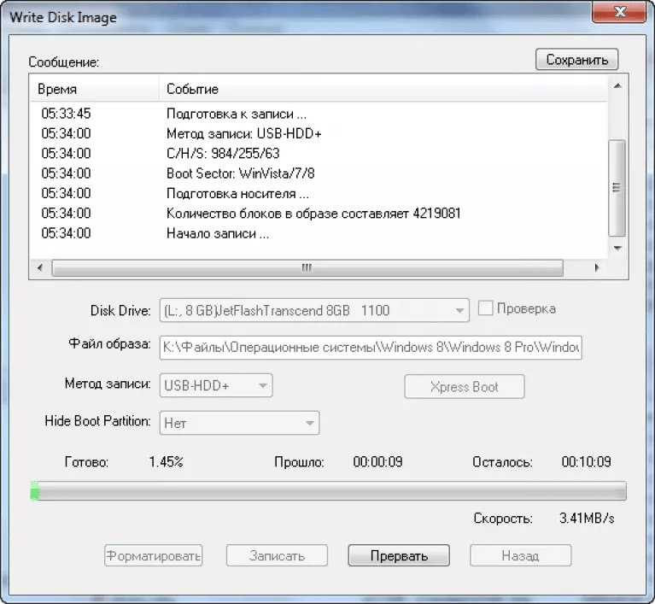This screenshot has height=604, width=655.
Task: Click the Время column header
Action: click(x=95, y=89)
